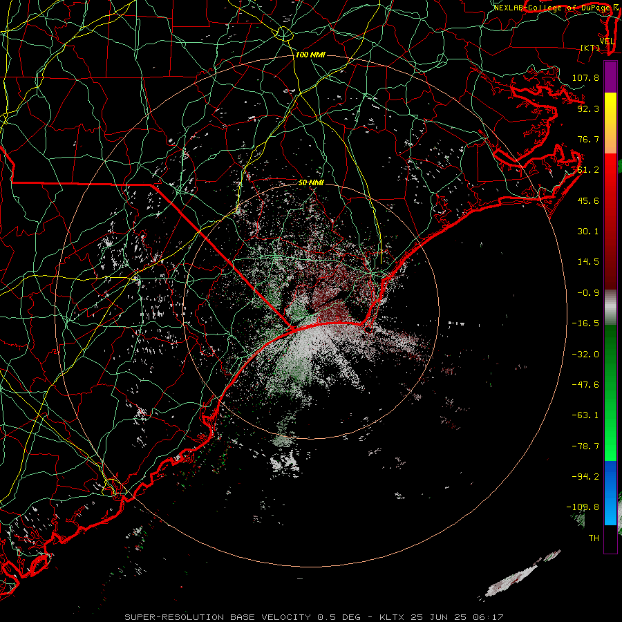This screenshot has height=622, width=622.
Task: Click the TH legend label
Action: click(x=594, y=538)
